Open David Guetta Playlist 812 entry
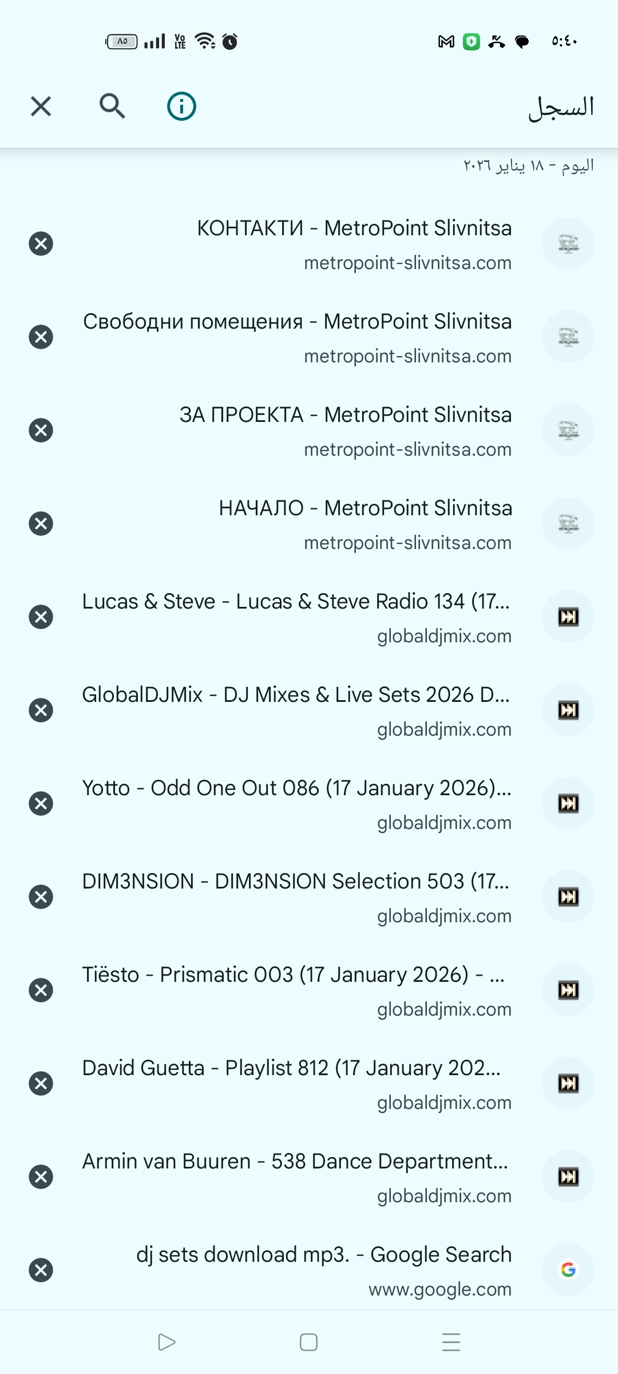This screenshot has height=1374, width=618. point(309,1083)
